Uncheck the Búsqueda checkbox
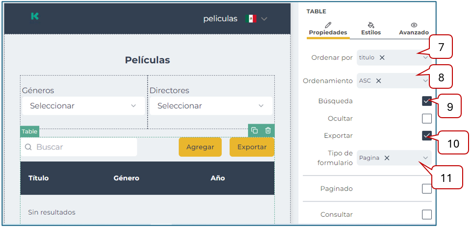471x228 pixels. pos(426,101)
